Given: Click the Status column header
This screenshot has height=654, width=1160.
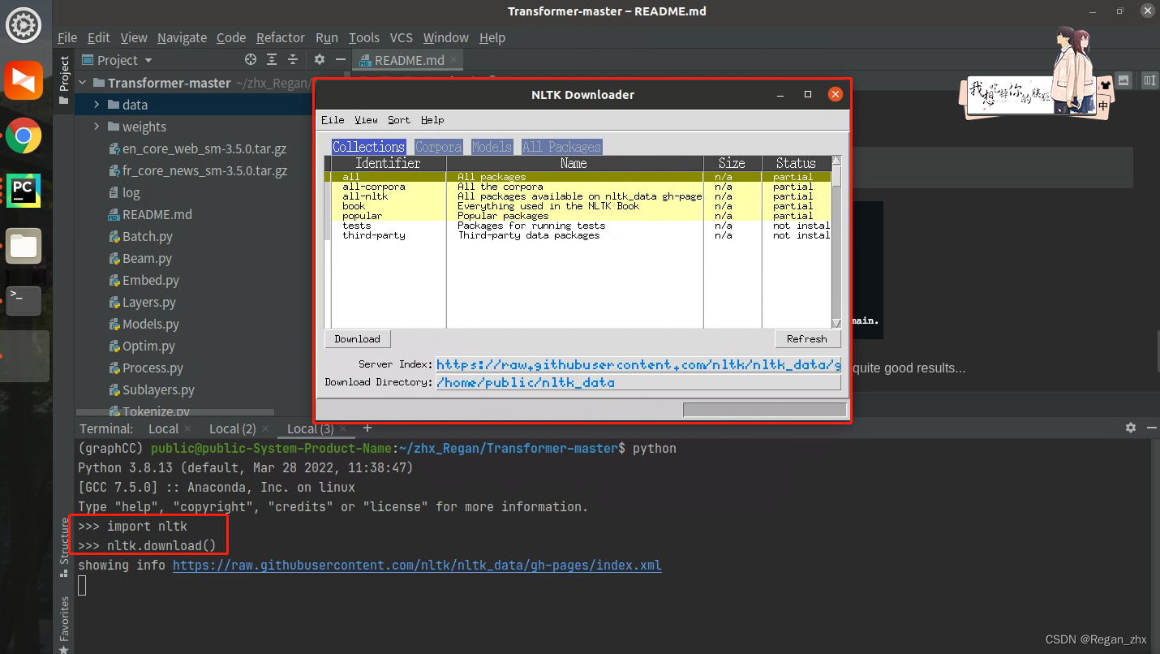Looking at the screenshot, I should click(796, 163).
